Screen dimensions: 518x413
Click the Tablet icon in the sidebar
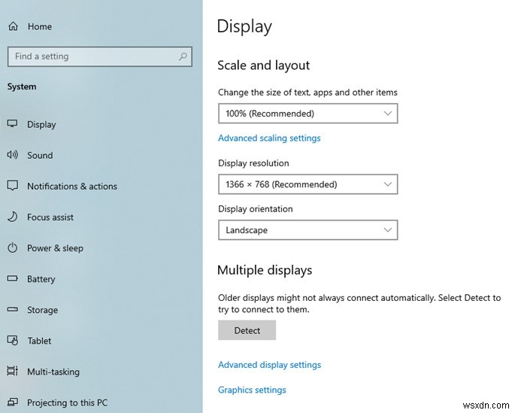click(13, 340)
